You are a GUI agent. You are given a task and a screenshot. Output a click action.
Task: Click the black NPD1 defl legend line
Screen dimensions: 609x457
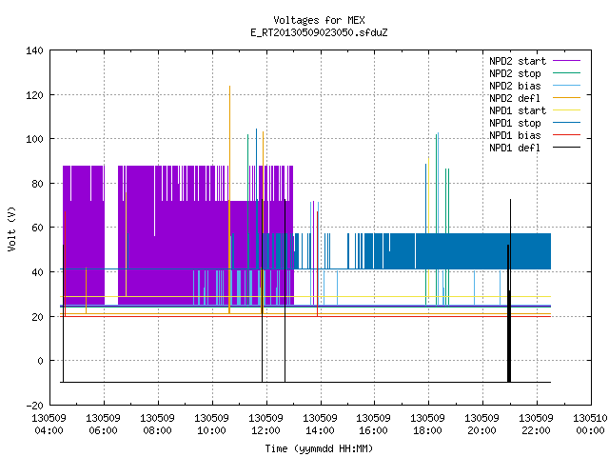567,148
